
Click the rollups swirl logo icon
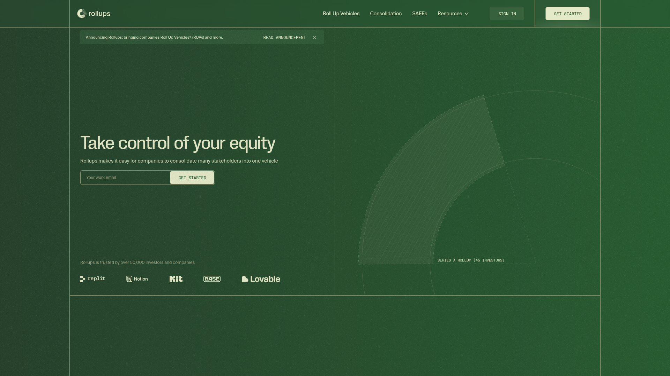[x=82, y=14]
